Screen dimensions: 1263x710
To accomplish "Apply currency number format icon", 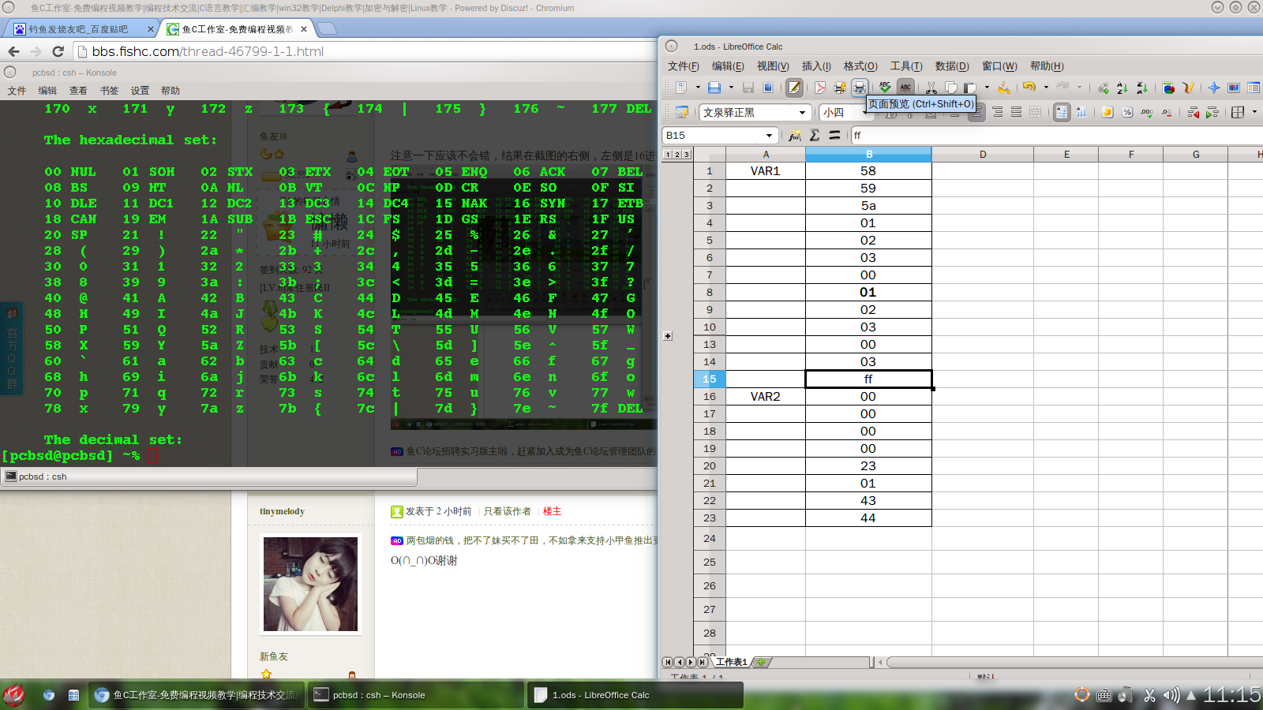I will (x=1107, y=112).
